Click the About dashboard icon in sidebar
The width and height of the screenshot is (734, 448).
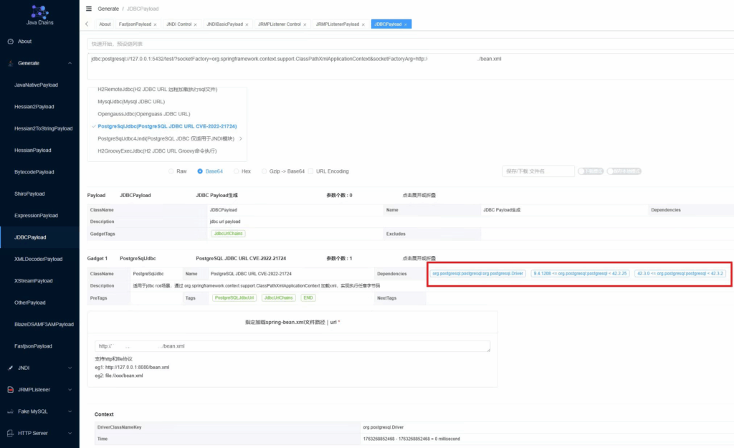point(10,42)
